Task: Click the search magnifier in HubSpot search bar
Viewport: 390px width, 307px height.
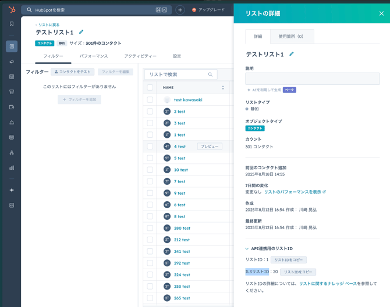Action: pyautogui.click(x=29, y=10)
